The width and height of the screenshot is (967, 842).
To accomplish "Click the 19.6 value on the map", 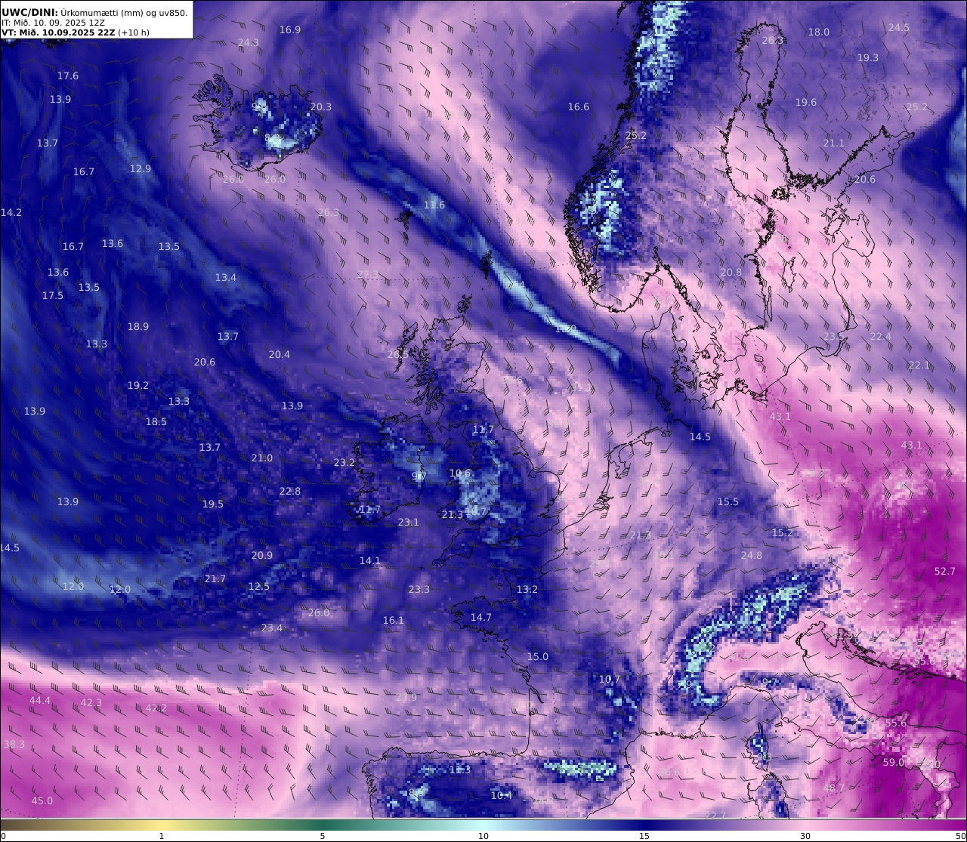I will coord(806,102).
